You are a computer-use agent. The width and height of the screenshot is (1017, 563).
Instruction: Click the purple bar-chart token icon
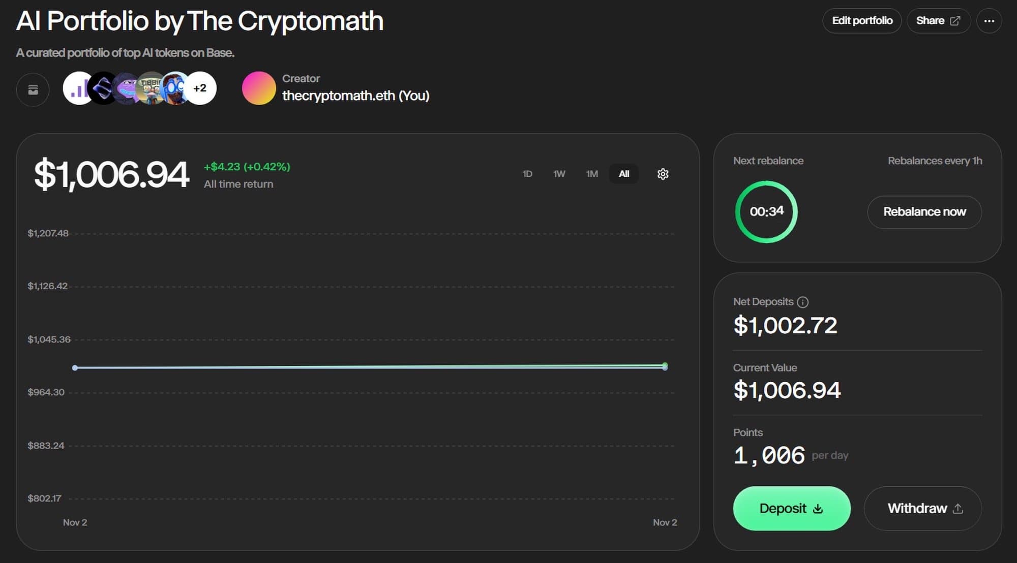[76, 88]
